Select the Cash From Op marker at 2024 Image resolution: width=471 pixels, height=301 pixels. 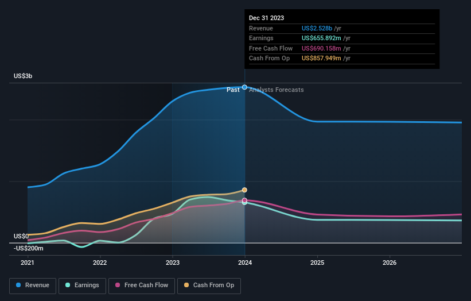(244, 190)
